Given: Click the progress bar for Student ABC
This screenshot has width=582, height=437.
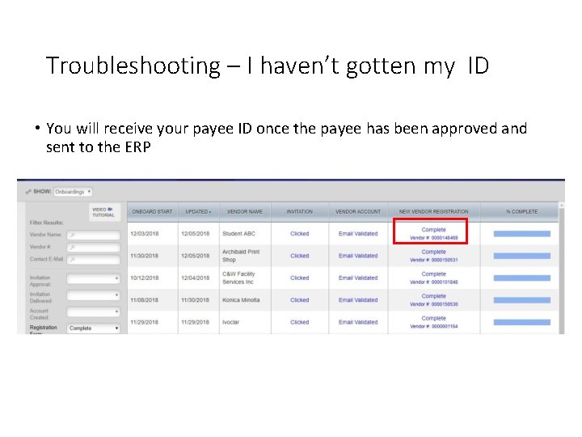Looking at the screenshot, I should (x=522, y=234).
